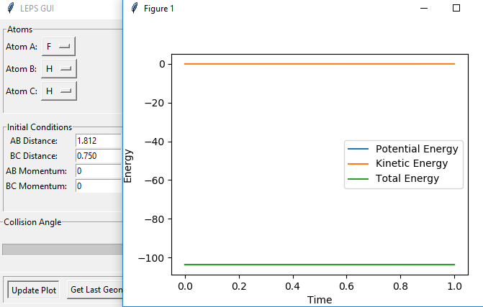Select the AB Momentum entry box
Screen dimensions: 483x307
99,170
